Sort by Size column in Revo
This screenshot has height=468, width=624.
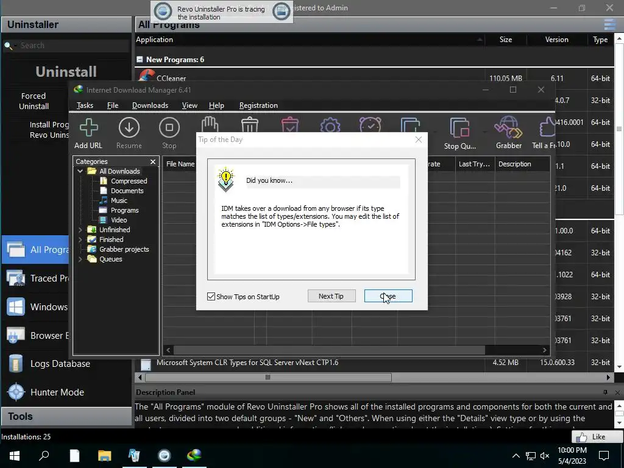click(505, 40)
